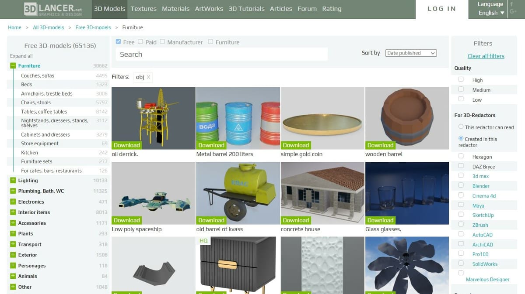The width and height of the screenshot is (525, 294).
Task: Expand the Plants category
Action: (13, 234)
